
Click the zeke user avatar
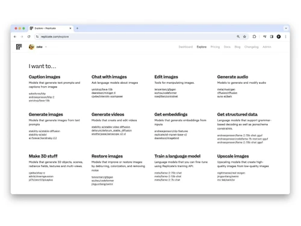pyautogui.click(x=31, y=47)
